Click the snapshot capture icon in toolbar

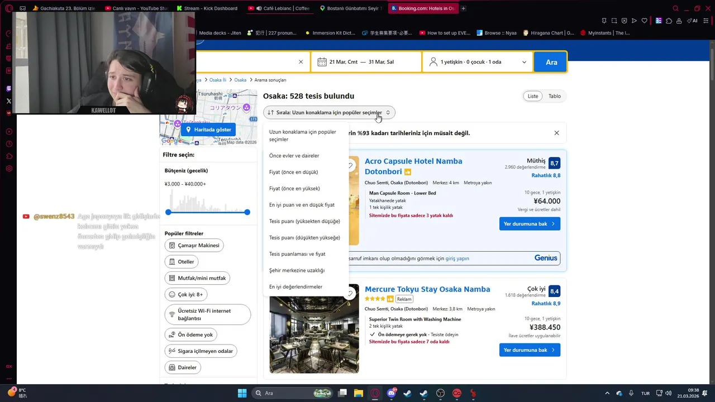point(613,21)
